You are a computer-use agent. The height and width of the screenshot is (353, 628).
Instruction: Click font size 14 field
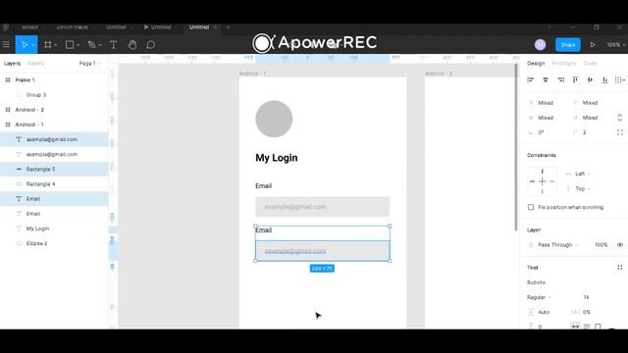pos(587,297)
